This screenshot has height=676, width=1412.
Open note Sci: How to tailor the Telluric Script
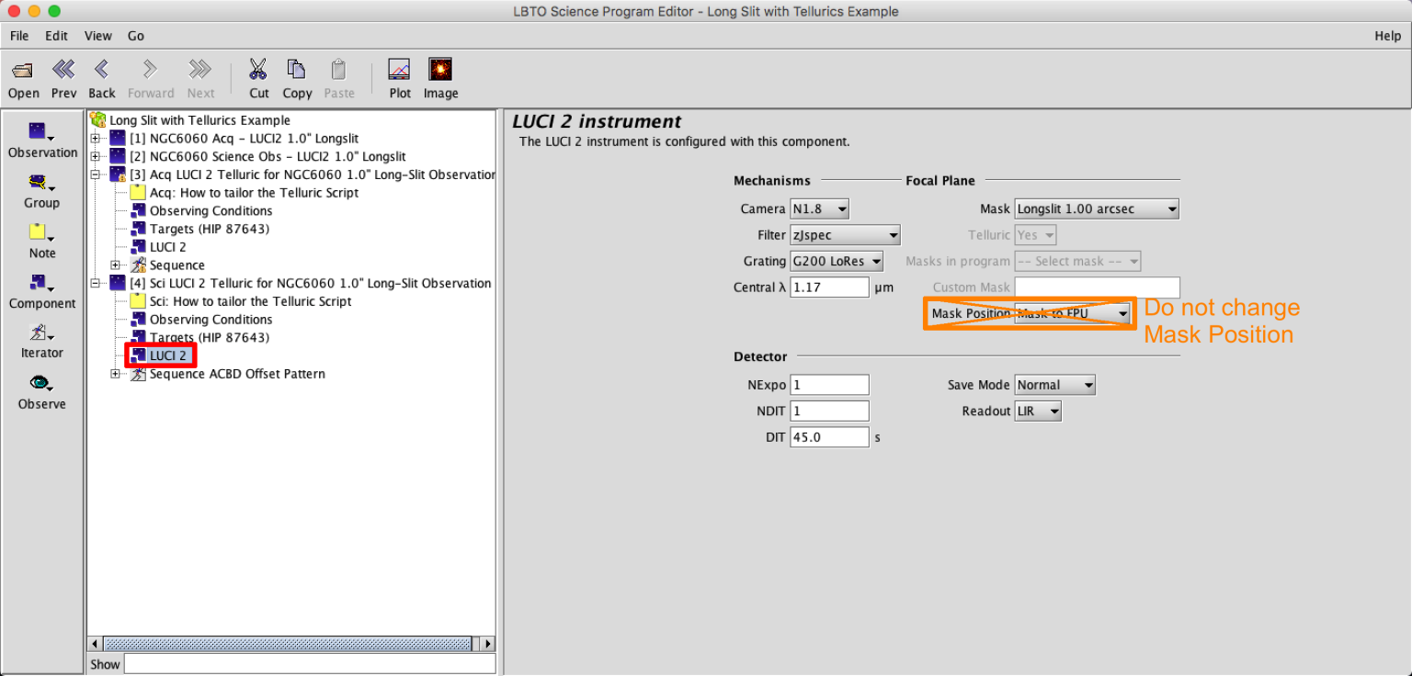click(x=250, y=301)
